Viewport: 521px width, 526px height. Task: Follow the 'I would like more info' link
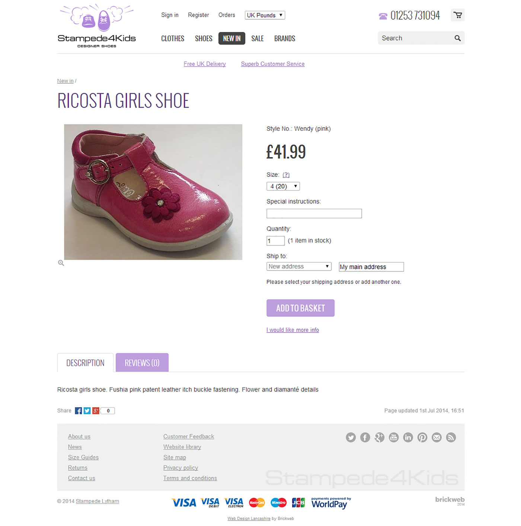[293, 330]
